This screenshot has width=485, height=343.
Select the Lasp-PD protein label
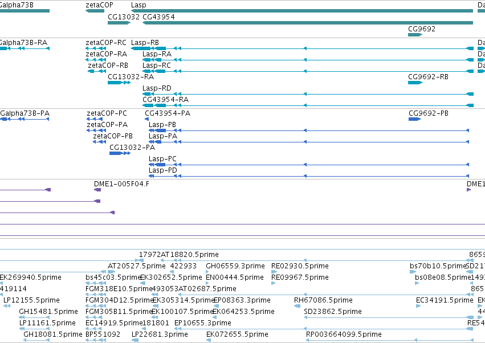[x=163, y=170]
